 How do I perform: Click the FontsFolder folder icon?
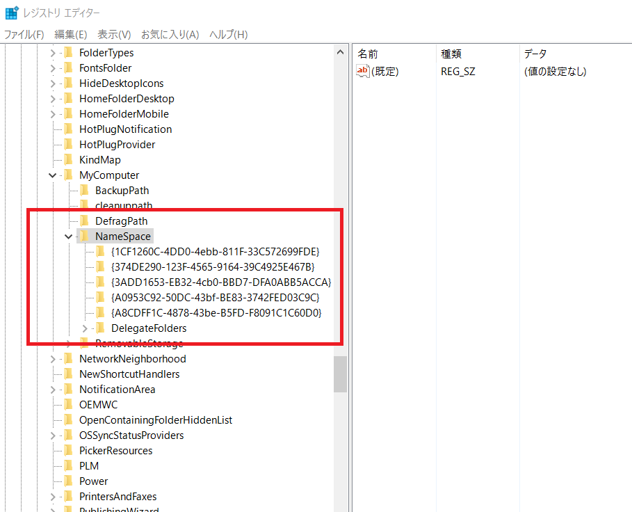pyautogui.click(x=69, y=67)
